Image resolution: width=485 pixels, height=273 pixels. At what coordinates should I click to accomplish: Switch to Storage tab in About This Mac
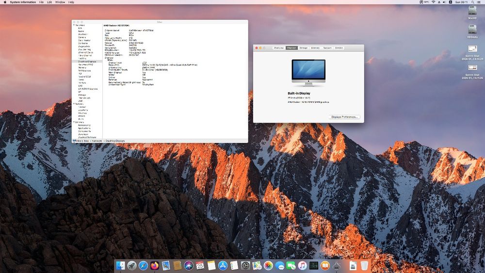(304, 48)
